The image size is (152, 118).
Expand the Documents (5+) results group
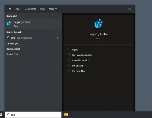coord(14,49)
